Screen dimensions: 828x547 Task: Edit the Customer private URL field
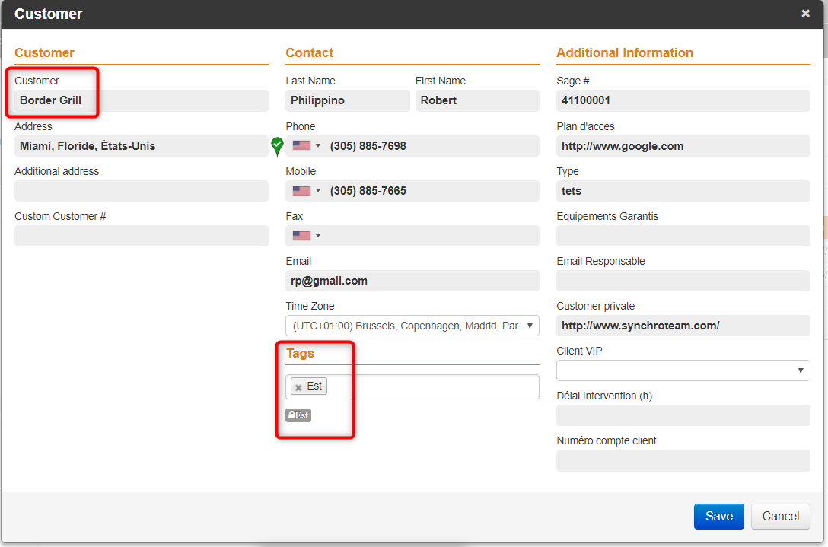[x=683, y=326]
